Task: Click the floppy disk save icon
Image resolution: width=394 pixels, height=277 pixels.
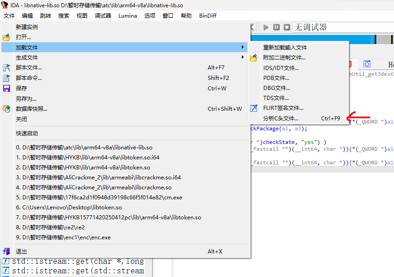Action: click(x=6, y=89)
